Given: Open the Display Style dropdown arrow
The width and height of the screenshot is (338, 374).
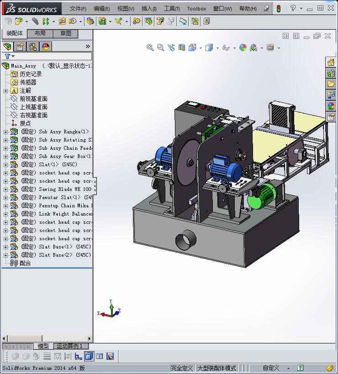Looking at the screenshot, I should point(217,48).
